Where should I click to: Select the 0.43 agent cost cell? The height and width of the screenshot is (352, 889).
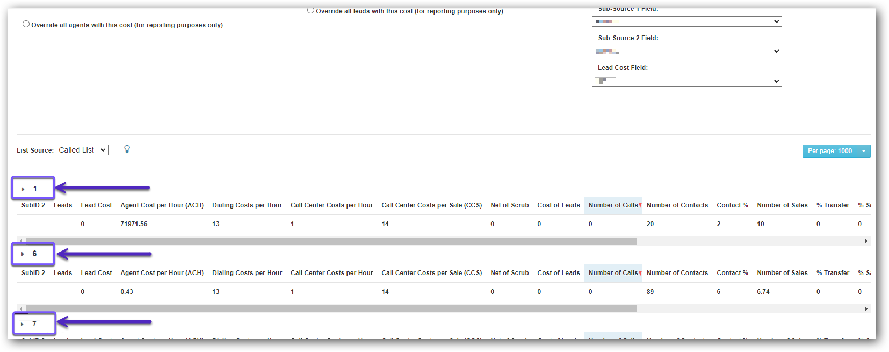[x=127, y=292]
